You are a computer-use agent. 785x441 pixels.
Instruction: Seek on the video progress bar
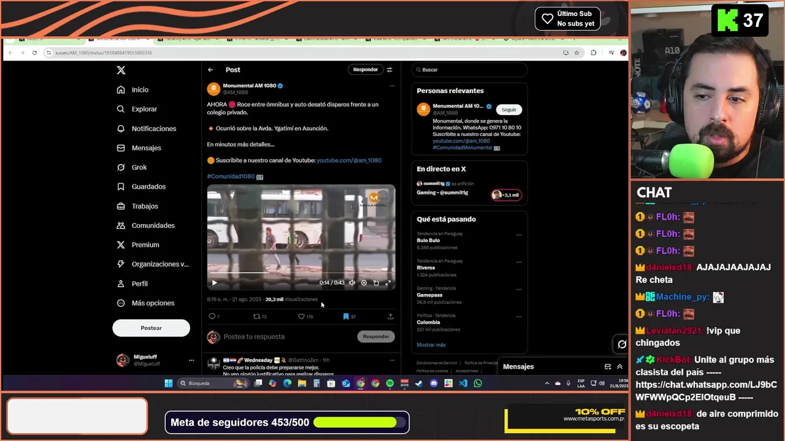[x=301, y=273]
